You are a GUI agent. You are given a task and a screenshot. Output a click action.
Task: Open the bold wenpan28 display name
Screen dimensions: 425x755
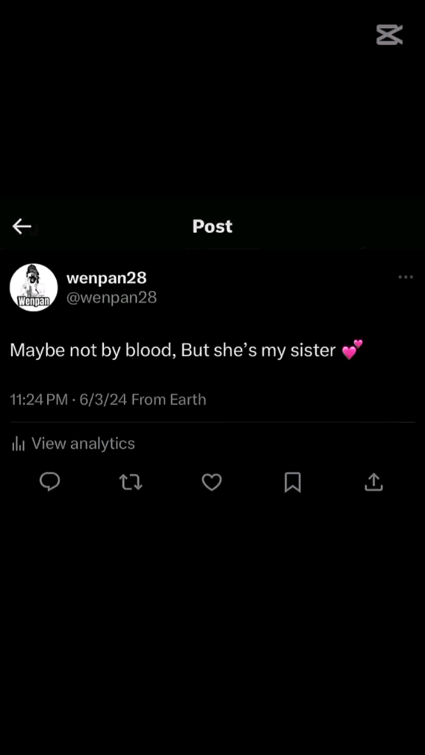point(106,278)
